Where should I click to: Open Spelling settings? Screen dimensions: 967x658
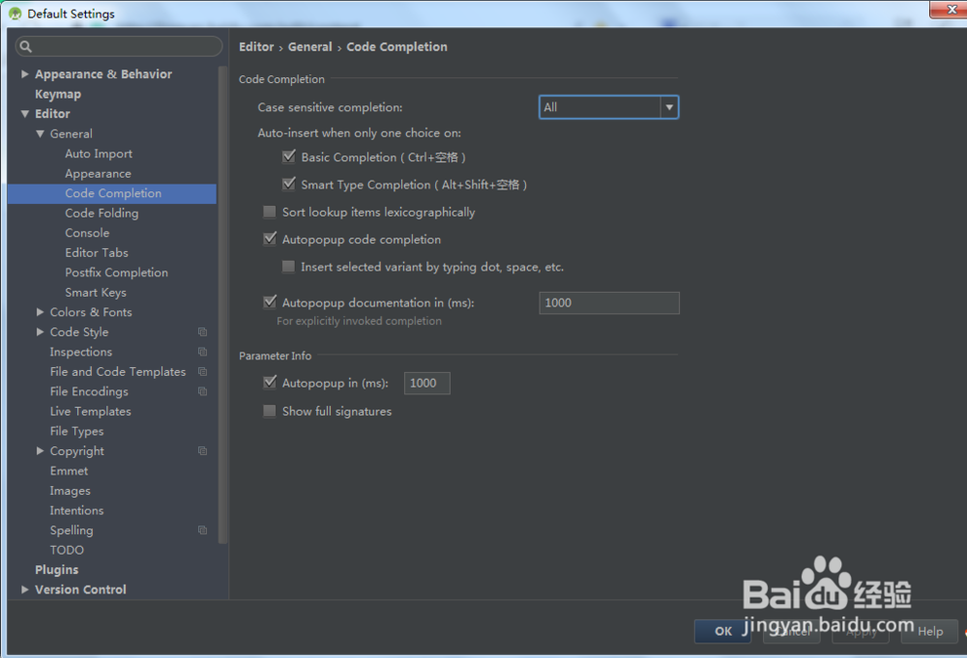(72, 529)
